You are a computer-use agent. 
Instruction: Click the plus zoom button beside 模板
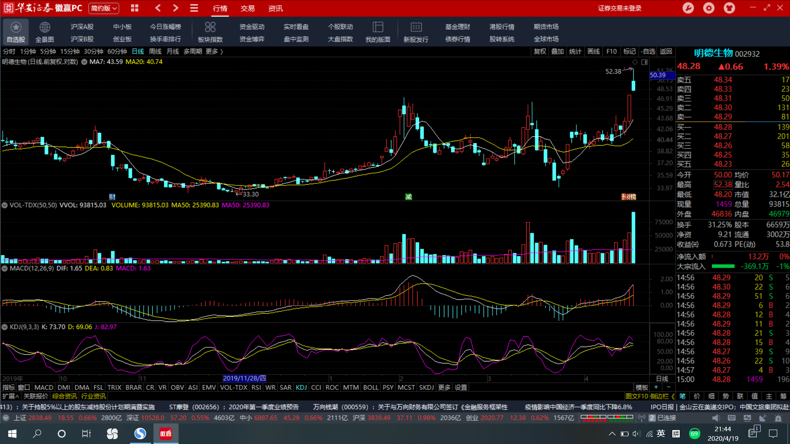pyautogui.click(x=656, y=387)
